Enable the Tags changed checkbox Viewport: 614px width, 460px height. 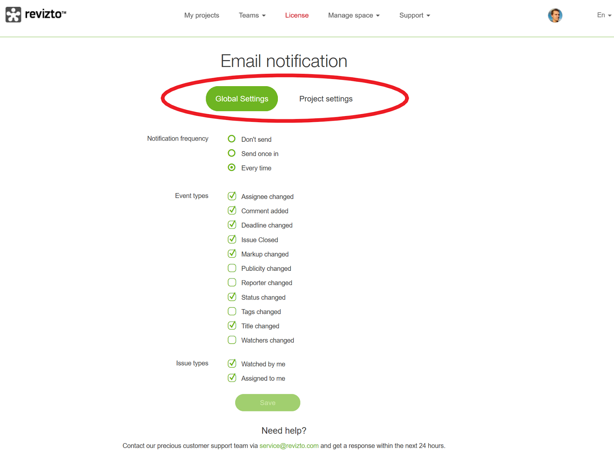click(x=232, y=311)
